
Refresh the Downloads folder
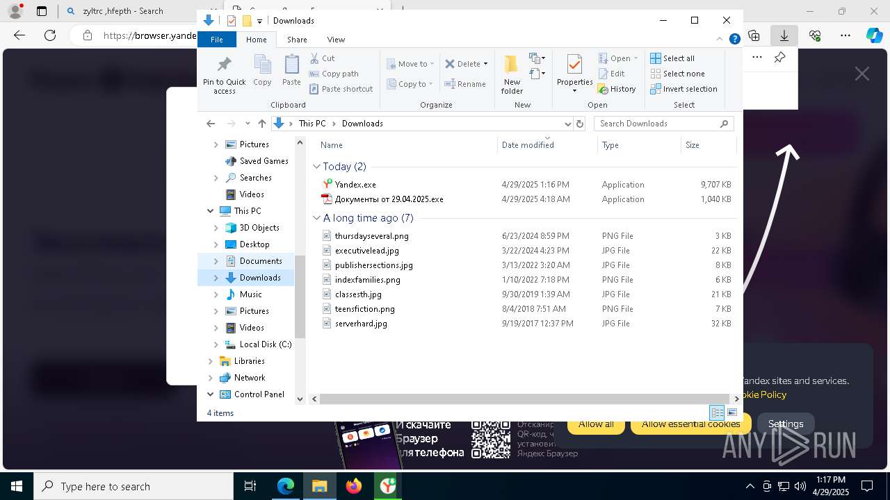pyautogui.click(x=580, y=124)
